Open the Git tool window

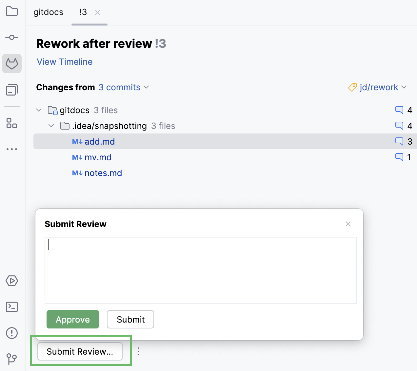pos(12,359)
